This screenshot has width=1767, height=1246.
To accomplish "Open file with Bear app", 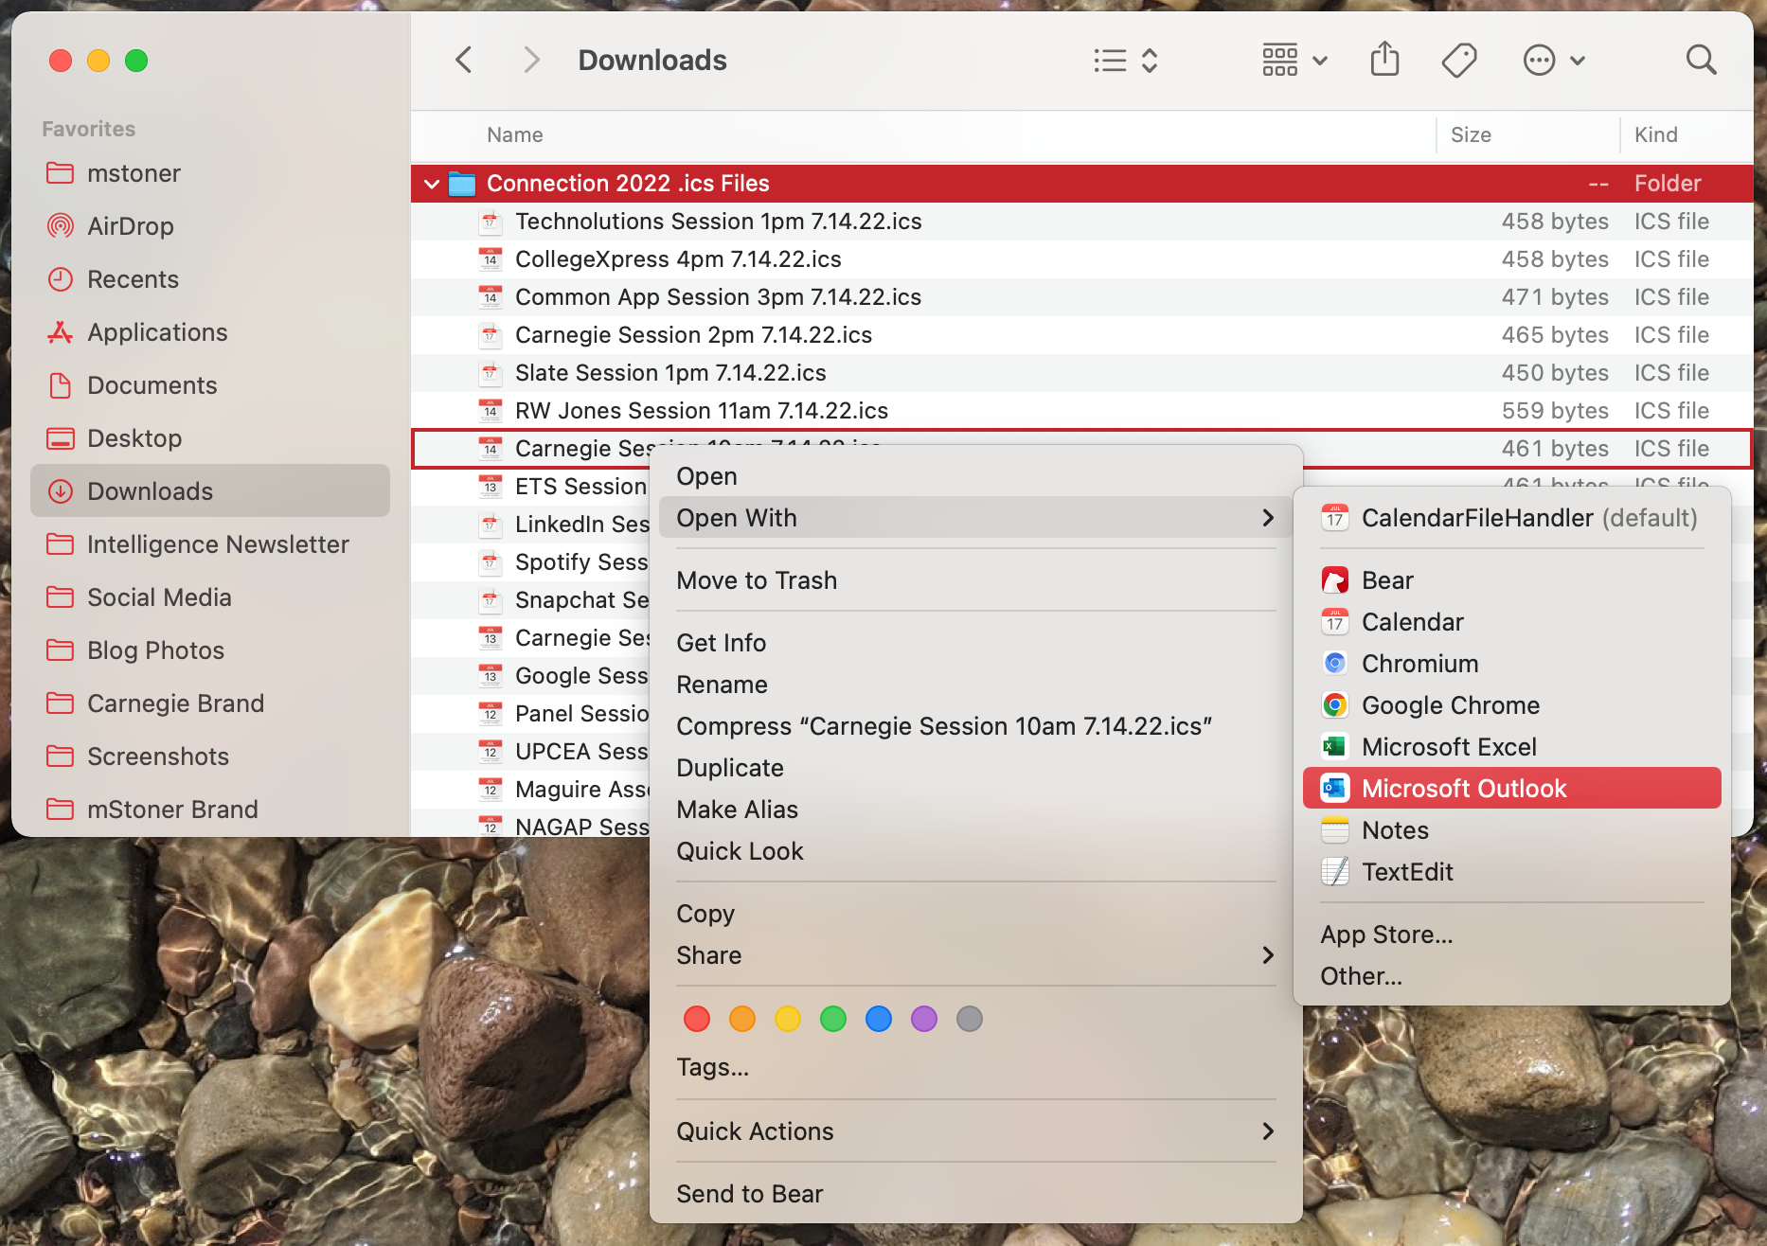I will click(1511, 580).
